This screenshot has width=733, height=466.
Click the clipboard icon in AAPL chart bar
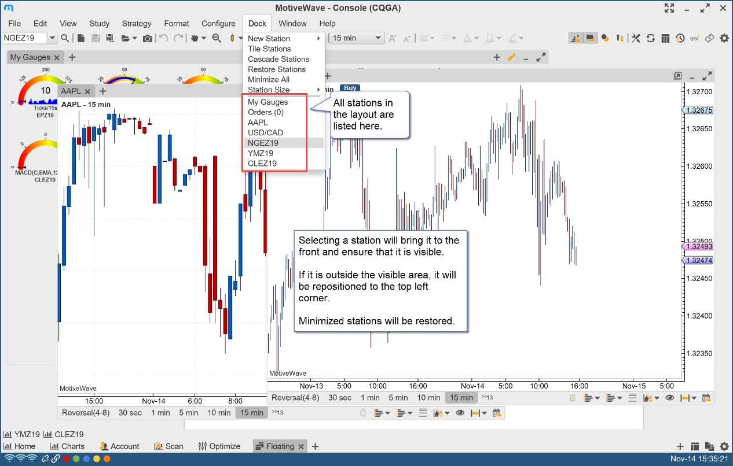[x=364, y=413]
